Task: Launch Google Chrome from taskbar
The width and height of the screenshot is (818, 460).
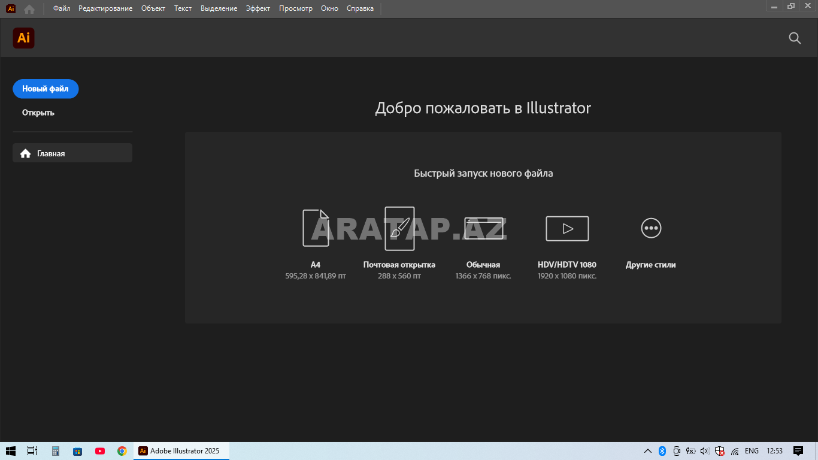Action: point(122,451)
